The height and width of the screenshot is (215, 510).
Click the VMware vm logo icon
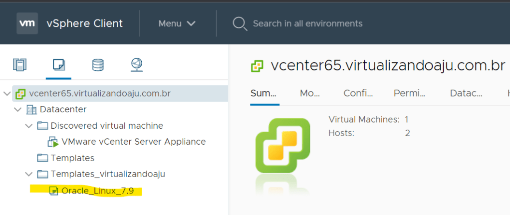pos(27,23)
